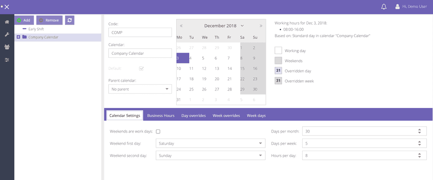Open the Week days tab
433x180 pixels.
(256, 116)
